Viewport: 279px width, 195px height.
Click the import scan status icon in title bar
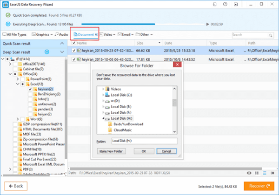pyautogui.click(x=215, y=4)
